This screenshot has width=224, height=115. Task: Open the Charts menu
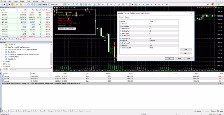pos(22,1)
